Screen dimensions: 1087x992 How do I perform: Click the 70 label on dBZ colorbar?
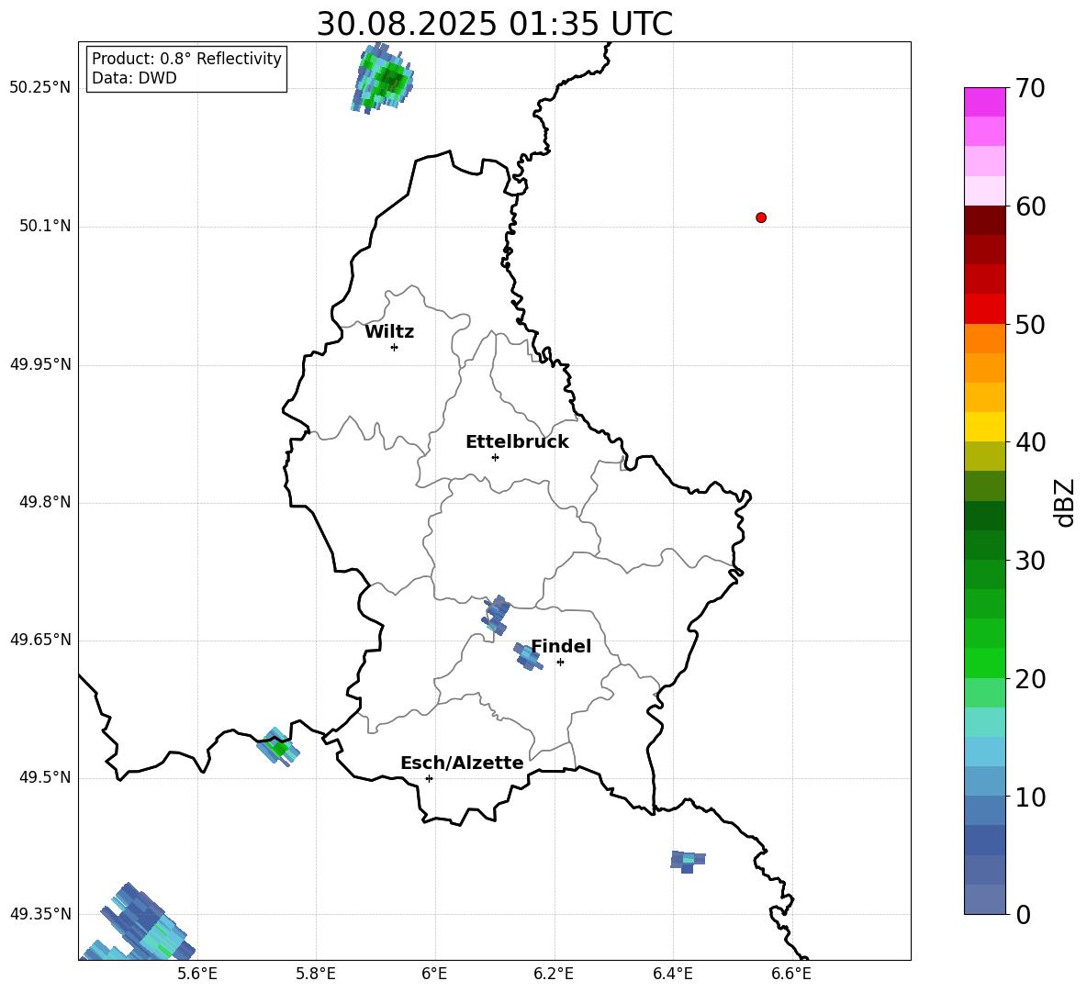[1030, 89]
